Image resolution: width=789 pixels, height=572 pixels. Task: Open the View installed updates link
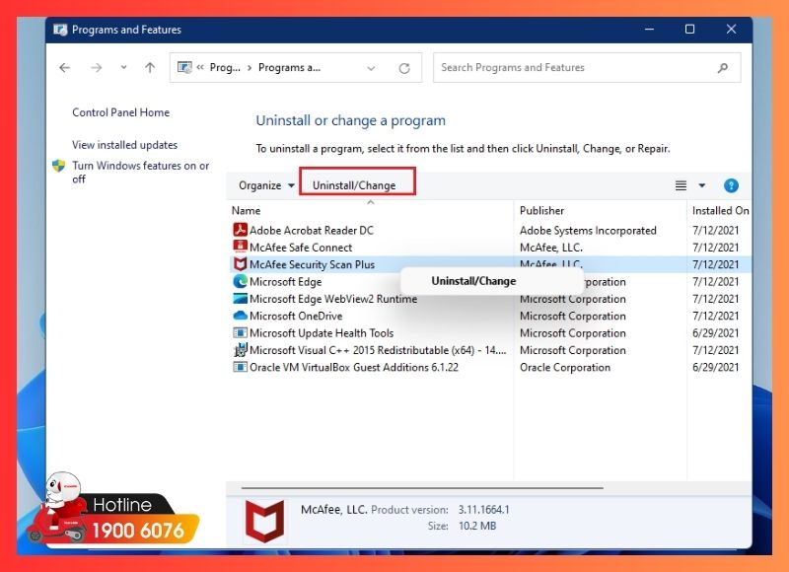coord(125,145)
